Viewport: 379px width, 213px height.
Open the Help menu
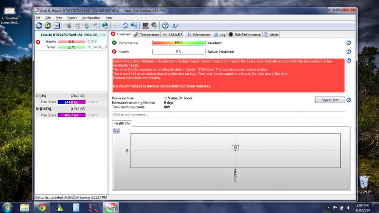(x=109, y=18)
